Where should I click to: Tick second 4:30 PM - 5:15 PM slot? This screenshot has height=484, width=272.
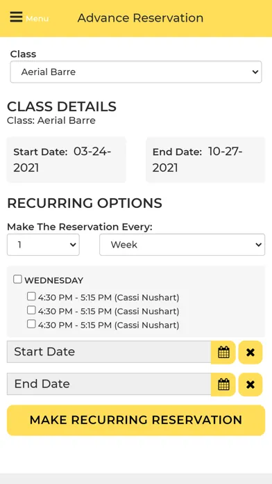(31, 310)
